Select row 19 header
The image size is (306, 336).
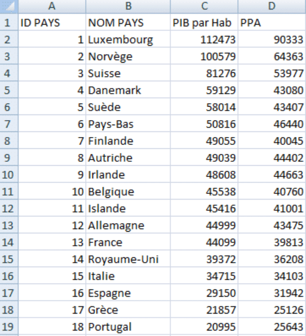click(9, 326)
